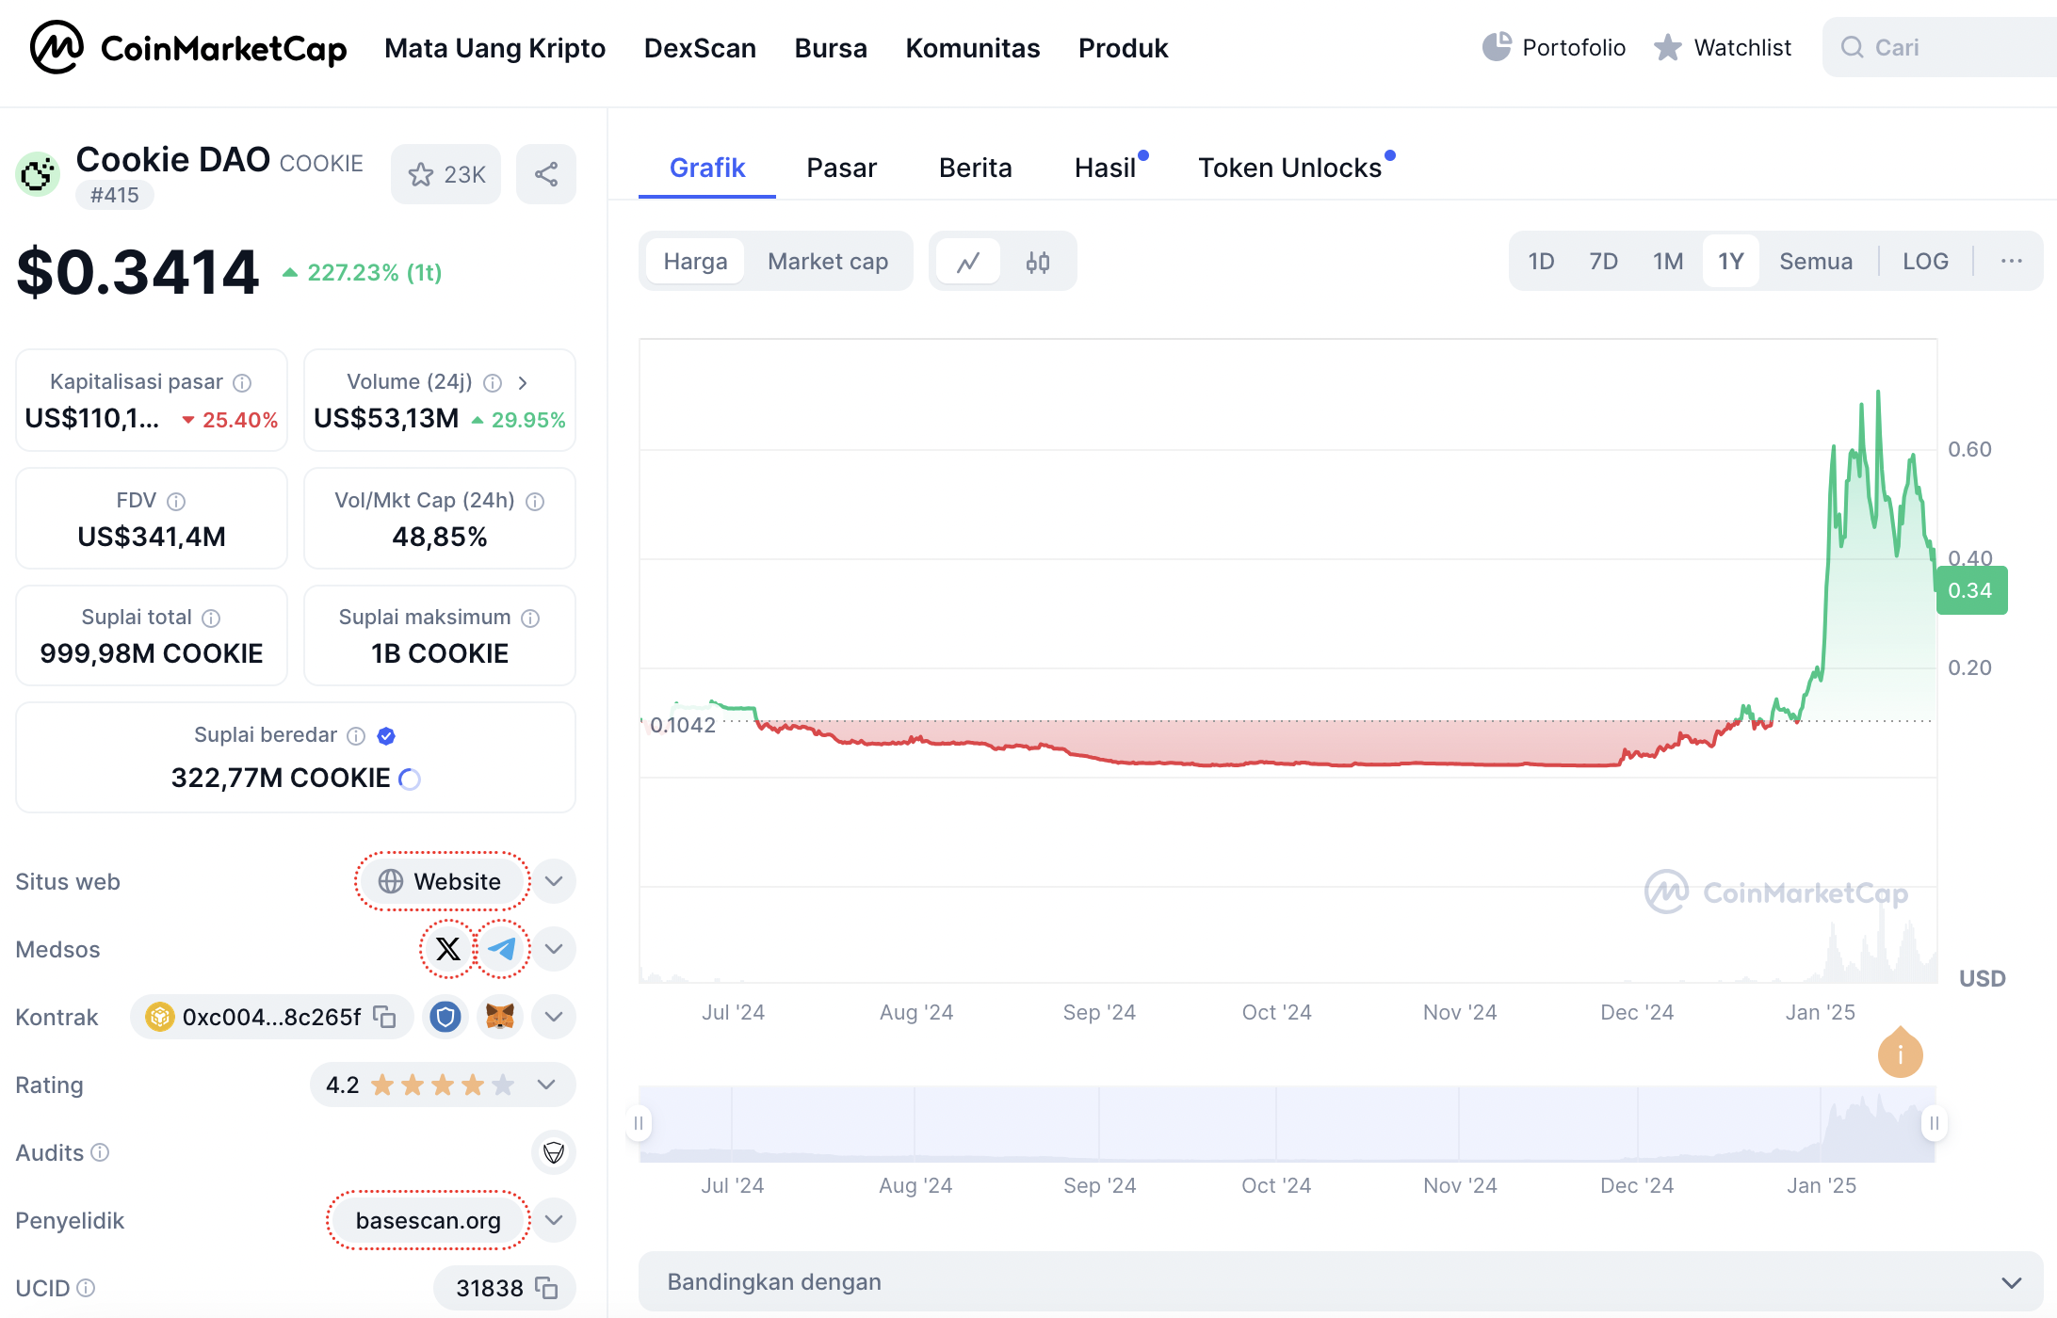Add token to MetaMask via fox icon
Screen dimensions: 2057x1318
click(x=500, y=1017)
